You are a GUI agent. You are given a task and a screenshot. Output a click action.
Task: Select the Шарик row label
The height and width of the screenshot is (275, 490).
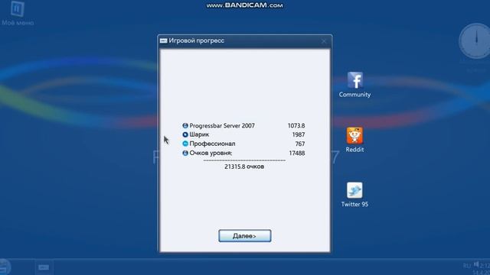[199, 134]
